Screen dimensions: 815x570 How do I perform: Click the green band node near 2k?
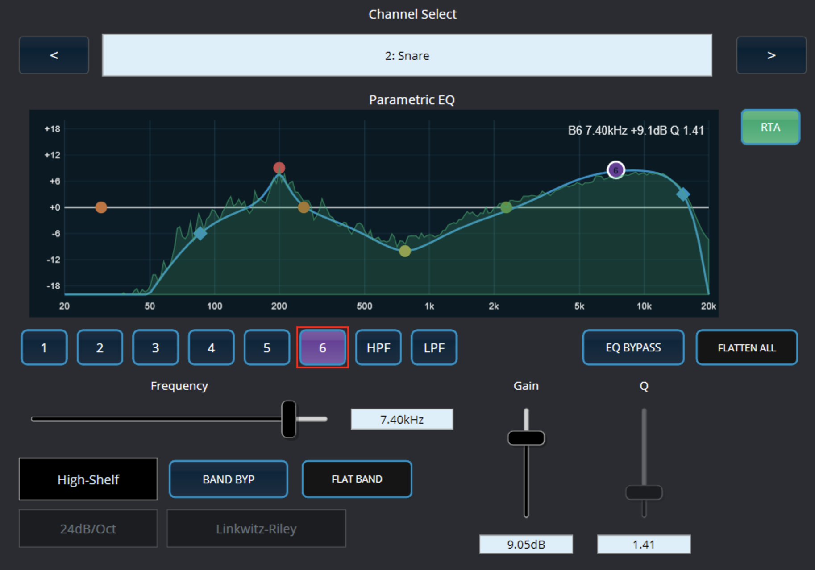tap(506, 207)
